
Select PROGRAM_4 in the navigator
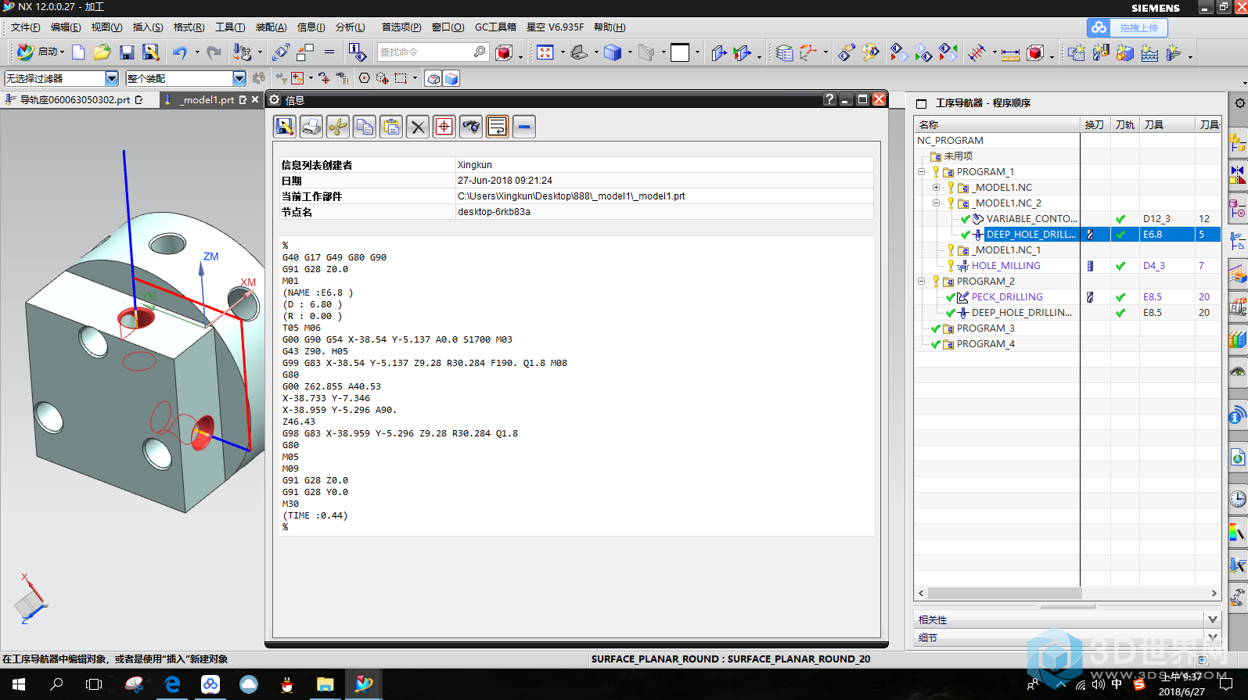[x=985, y=344]
